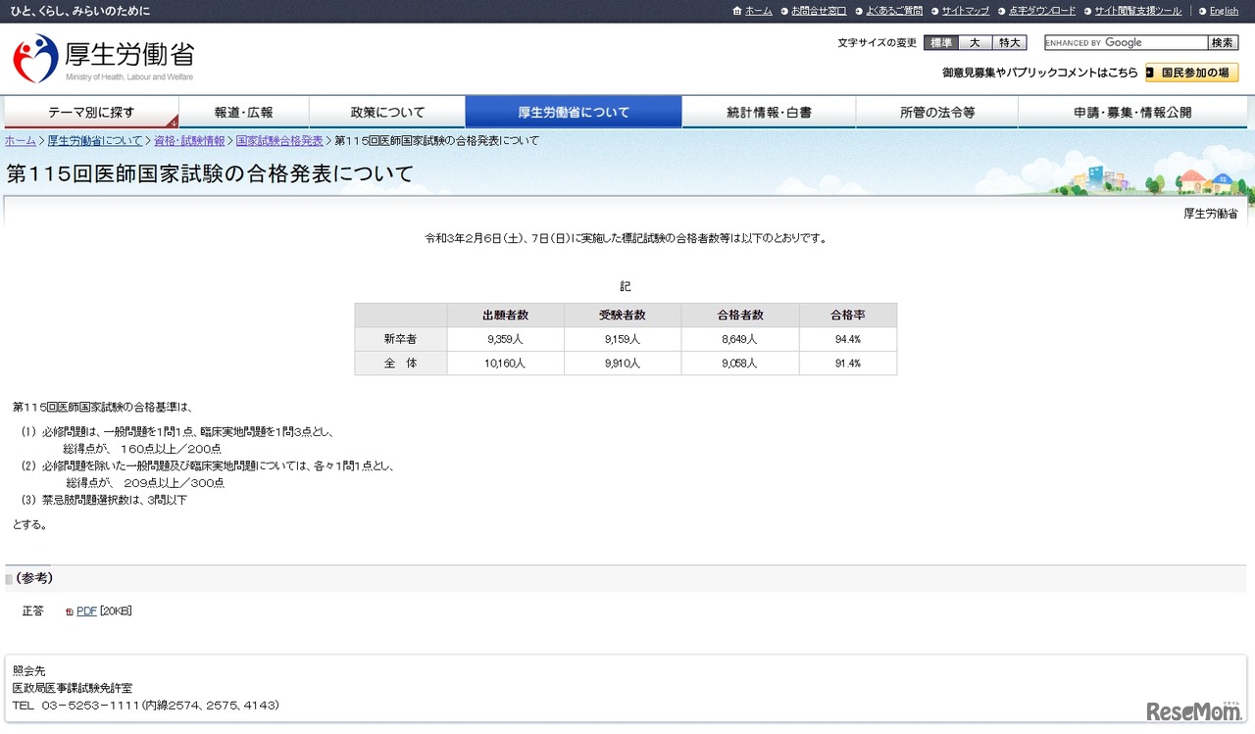Screen dimensions: 1255x734
Task: Open the 申請・募集・情報公開 tab
Action: click(1132, 113)
